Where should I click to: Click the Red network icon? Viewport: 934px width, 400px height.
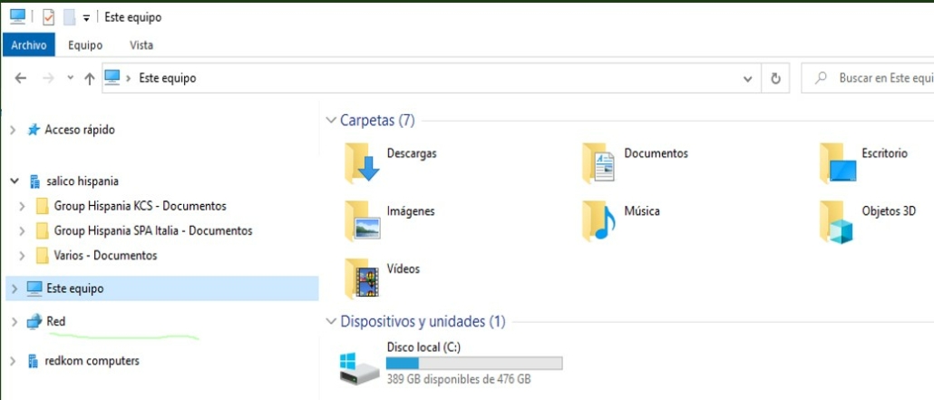[x=34, y=322]
